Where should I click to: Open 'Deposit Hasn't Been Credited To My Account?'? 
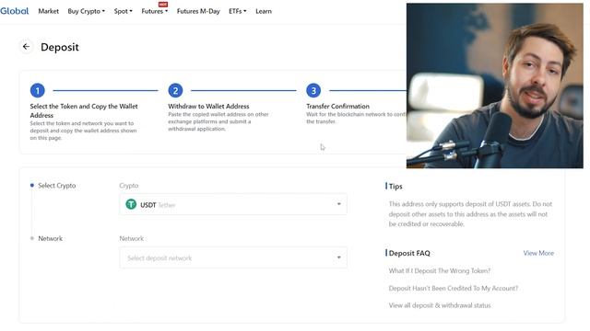pos(454,288)
